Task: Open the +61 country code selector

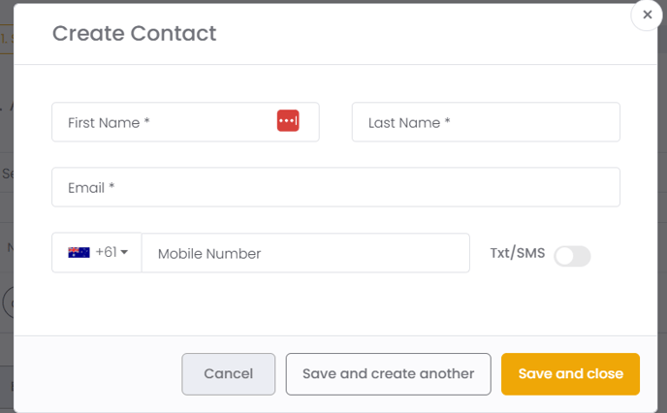Action: point(97,252)
